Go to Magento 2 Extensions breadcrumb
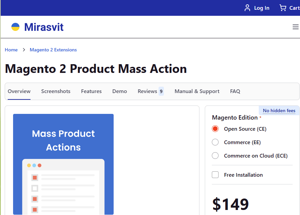 coord(53,50)
